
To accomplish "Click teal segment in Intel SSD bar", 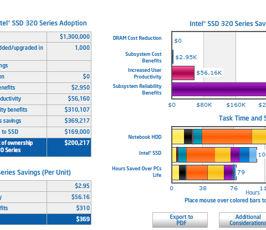I will click(x=182, y=155).
